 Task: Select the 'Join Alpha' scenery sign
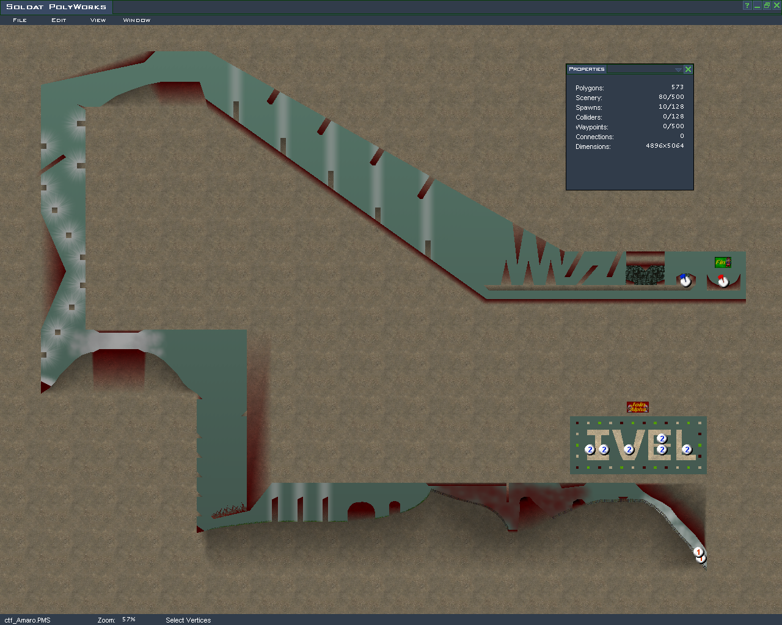pyautogui.click(x=637, y=407)
